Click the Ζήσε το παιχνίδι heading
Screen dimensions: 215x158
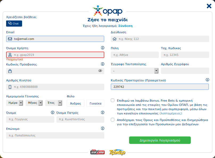108,20
